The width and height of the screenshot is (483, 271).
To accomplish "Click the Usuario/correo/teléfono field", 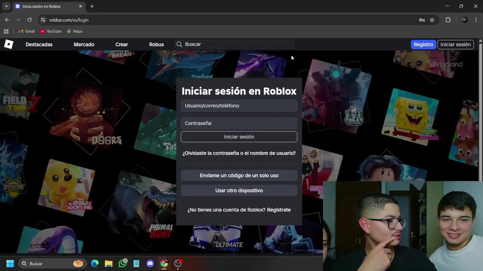I will coord(239,106).
